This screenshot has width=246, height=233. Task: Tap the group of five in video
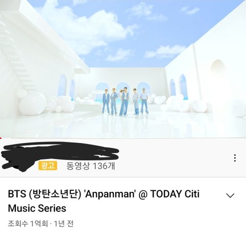click(x=125, y=101)
